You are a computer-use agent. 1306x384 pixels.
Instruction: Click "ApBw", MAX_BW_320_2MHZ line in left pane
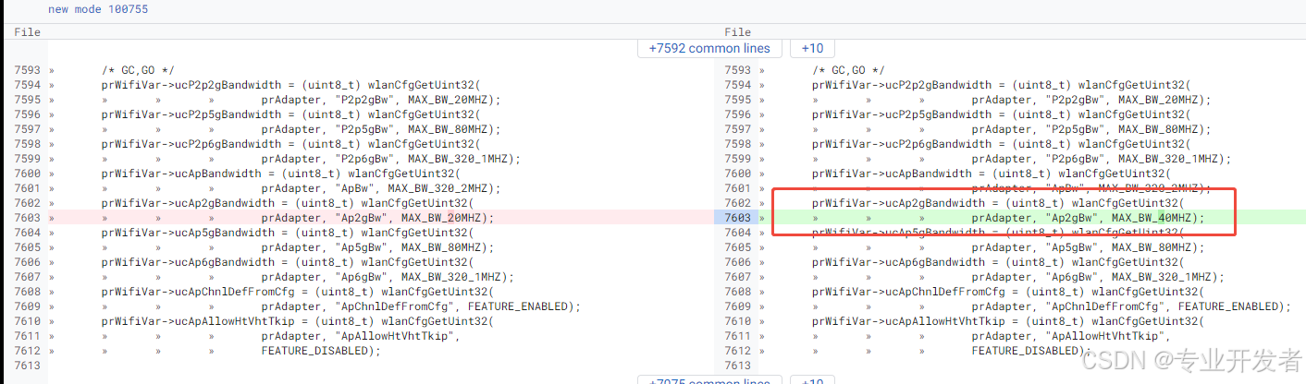(x=381, y=188)
